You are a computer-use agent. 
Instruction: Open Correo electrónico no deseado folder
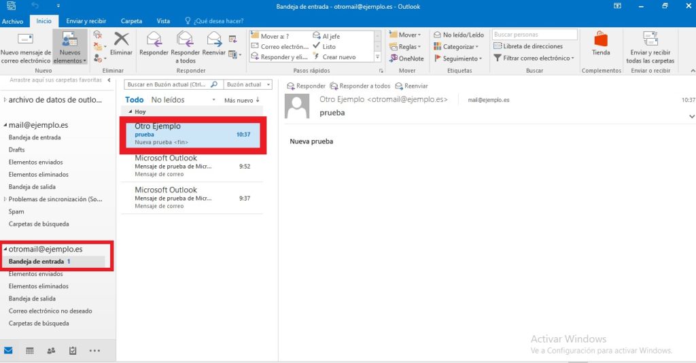coord(50,311)
